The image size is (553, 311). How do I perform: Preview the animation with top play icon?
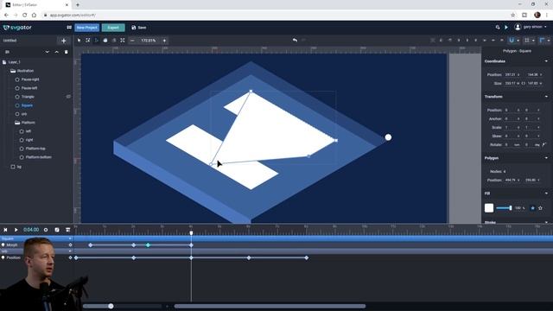[x=506, y=27]
